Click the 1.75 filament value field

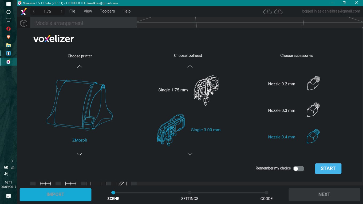(47, 11)
